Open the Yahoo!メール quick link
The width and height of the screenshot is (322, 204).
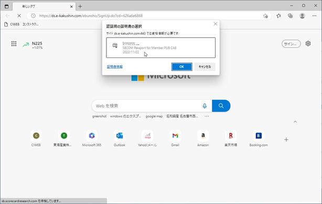click(x=147, y=139)
